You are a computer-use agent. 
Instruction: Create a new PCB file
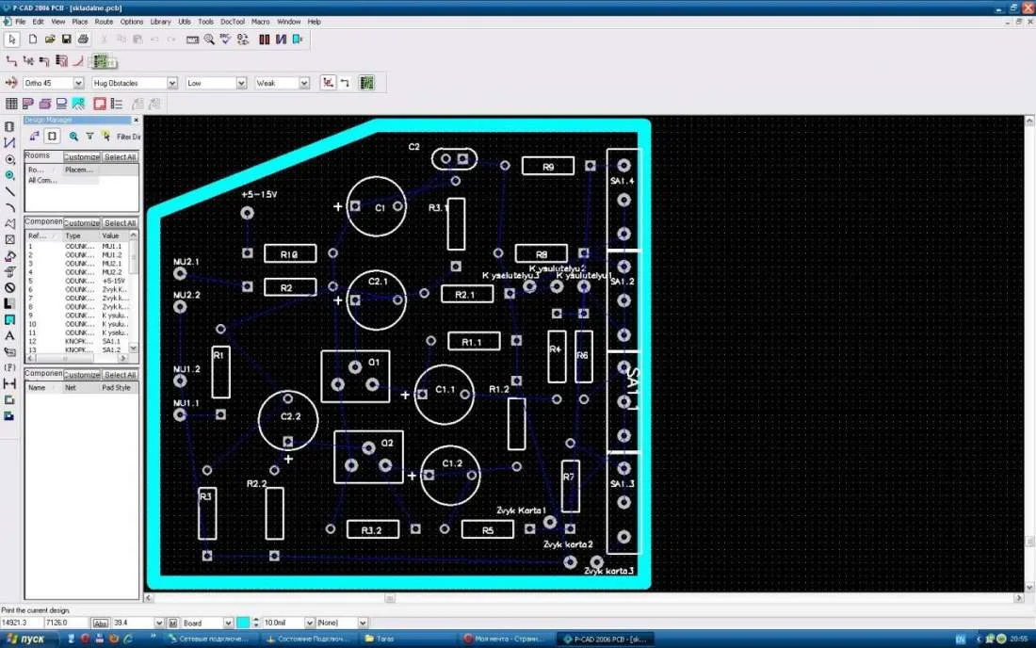[x=32, y=40]
